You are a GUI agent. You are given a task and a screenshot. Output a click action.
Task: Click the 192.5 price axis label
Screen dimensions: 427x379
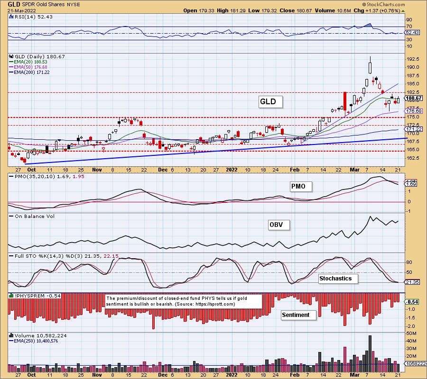[x=413, y=59]
